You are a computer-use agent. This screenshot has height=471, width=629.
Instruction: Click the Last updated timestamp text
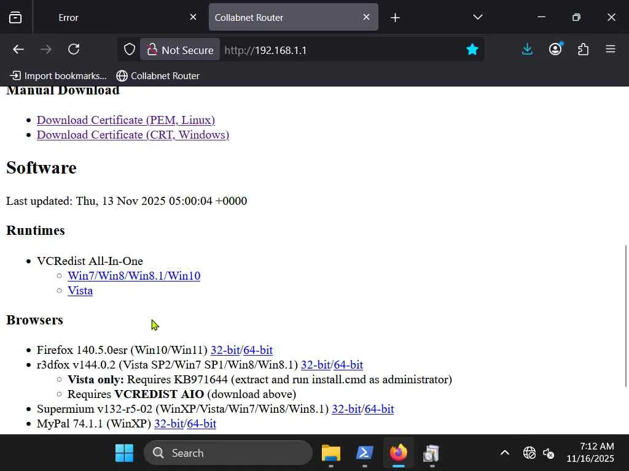click(127, 201)
